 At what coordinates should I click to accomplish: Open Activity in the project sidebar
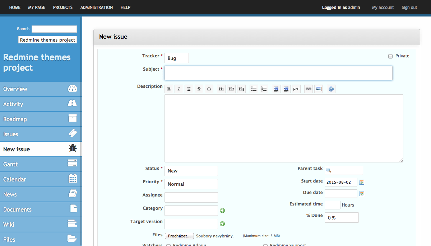[x=41, y=104]
